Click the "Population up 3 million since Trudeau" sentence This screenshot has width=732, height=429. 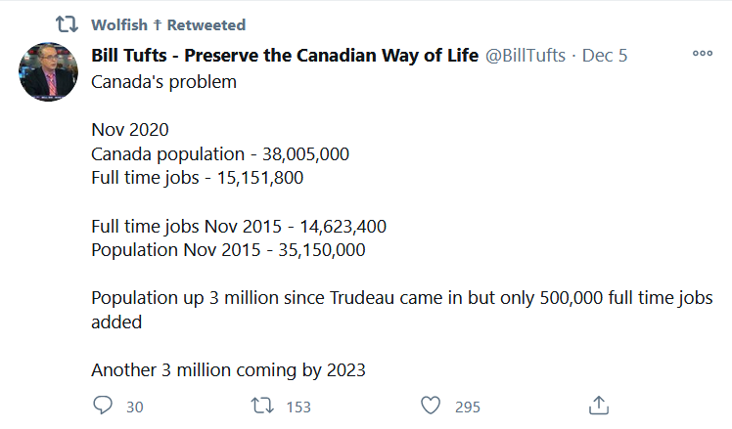click(401, 299)
